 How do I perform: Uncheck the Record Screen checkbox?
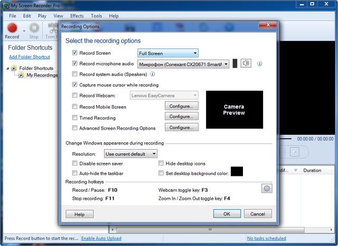coord(74,53)
